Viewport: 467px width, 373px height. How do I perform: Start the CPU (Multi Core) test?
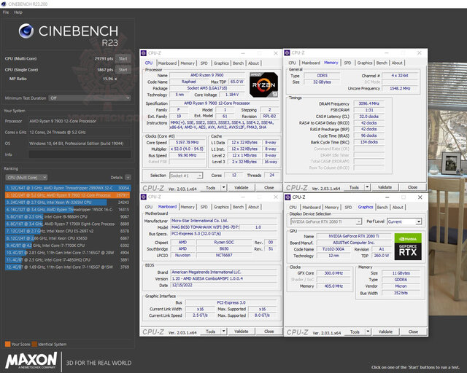[x=123, y=58]
